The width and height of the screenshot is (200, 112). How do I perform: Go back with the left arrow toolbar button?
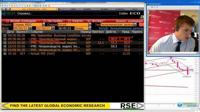4,9
